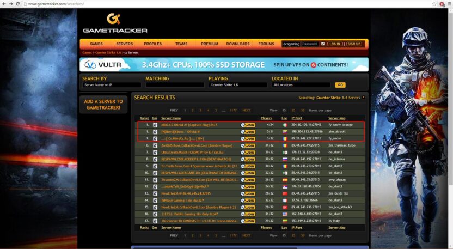Click Romanian flag in rank 9 row

[285, 166]
